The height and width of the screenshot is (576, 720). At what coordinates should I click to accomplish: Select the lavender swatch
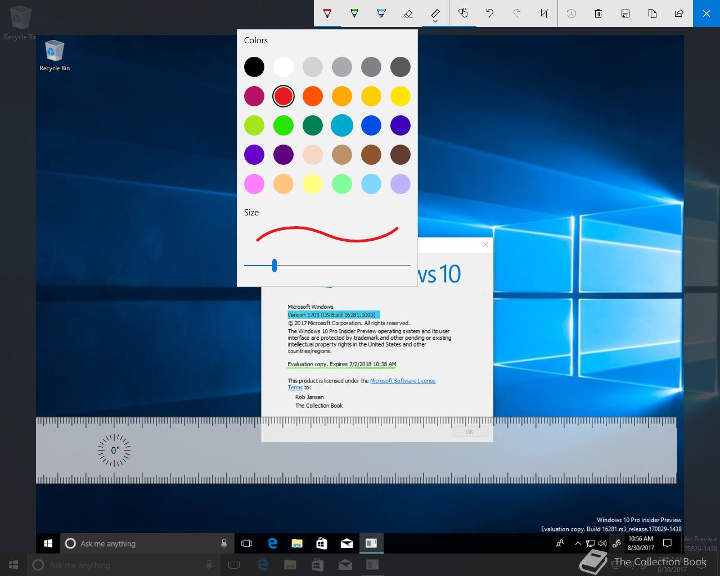[400, 184]
